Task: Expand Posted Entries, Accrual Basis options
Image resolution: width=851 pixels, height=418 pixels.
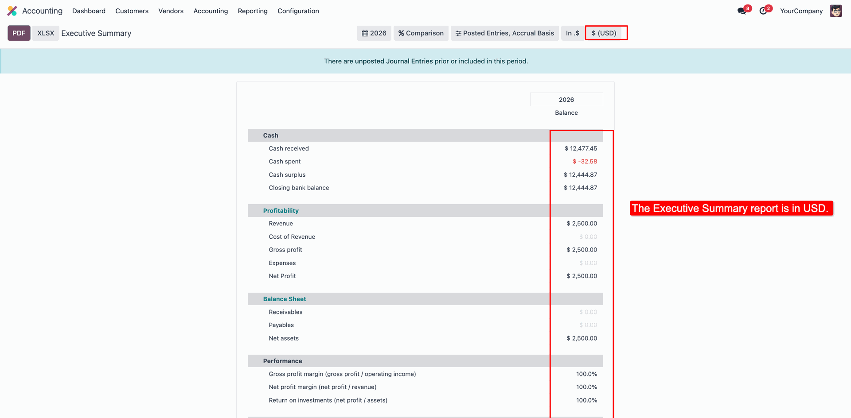Action: point(504,33)
